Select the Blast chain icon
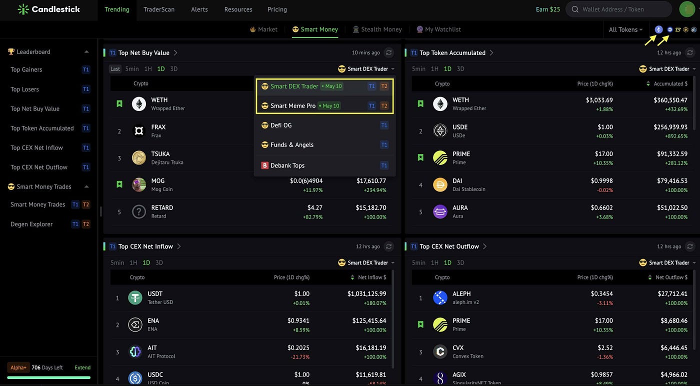 pyautogui.click(x=678, y=29)
